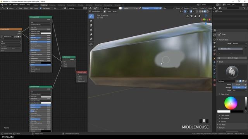
Task: Toggle the Use Nodes checkbox
Action: click(x=41, y=8)
